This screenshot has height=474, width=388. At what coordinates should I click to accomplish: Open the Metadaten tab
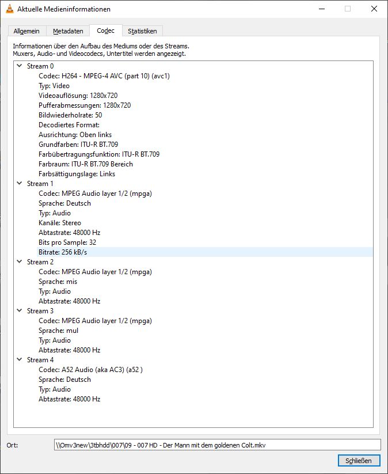coord(68,31)
